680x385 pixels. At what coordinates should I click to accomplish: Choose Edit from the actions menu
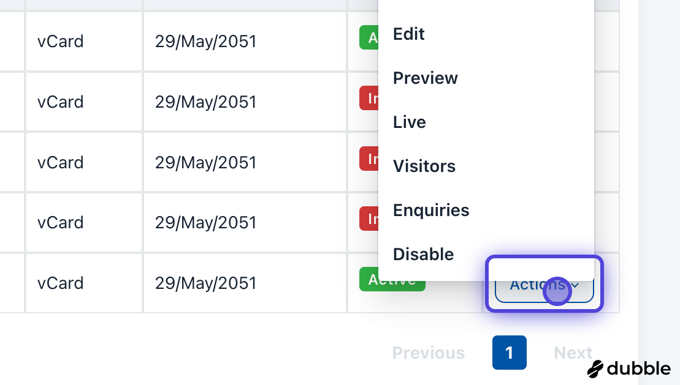tap(409, 34)
